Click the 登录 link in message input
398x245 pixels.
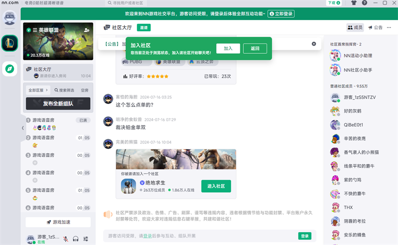tap(147, 236)
